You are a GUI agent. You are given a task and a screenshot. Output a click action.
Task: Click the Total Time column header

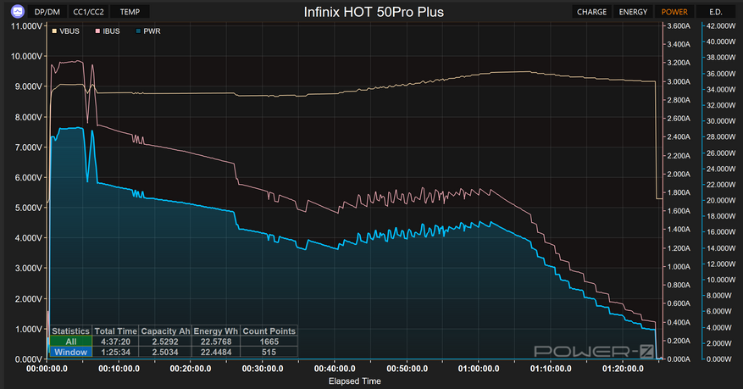(x=115, y=331)
